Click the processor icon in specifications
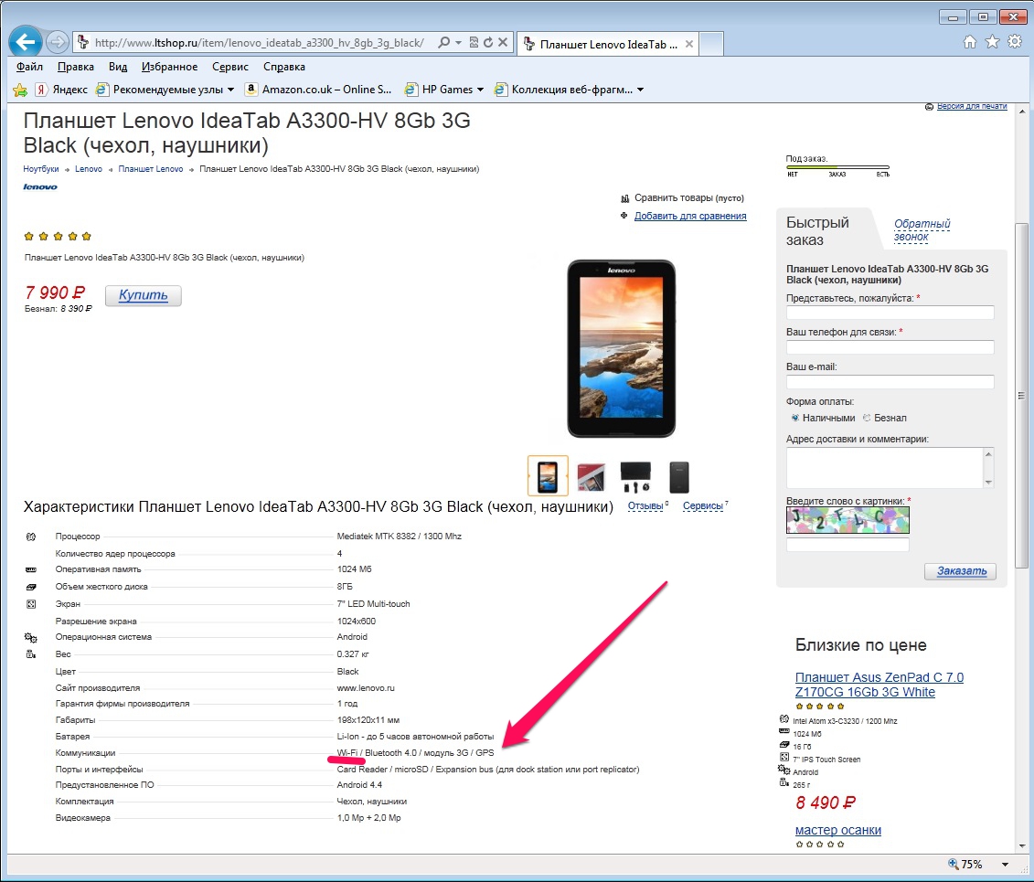This screenshot has width=1034, height=882. coord(31,537)
